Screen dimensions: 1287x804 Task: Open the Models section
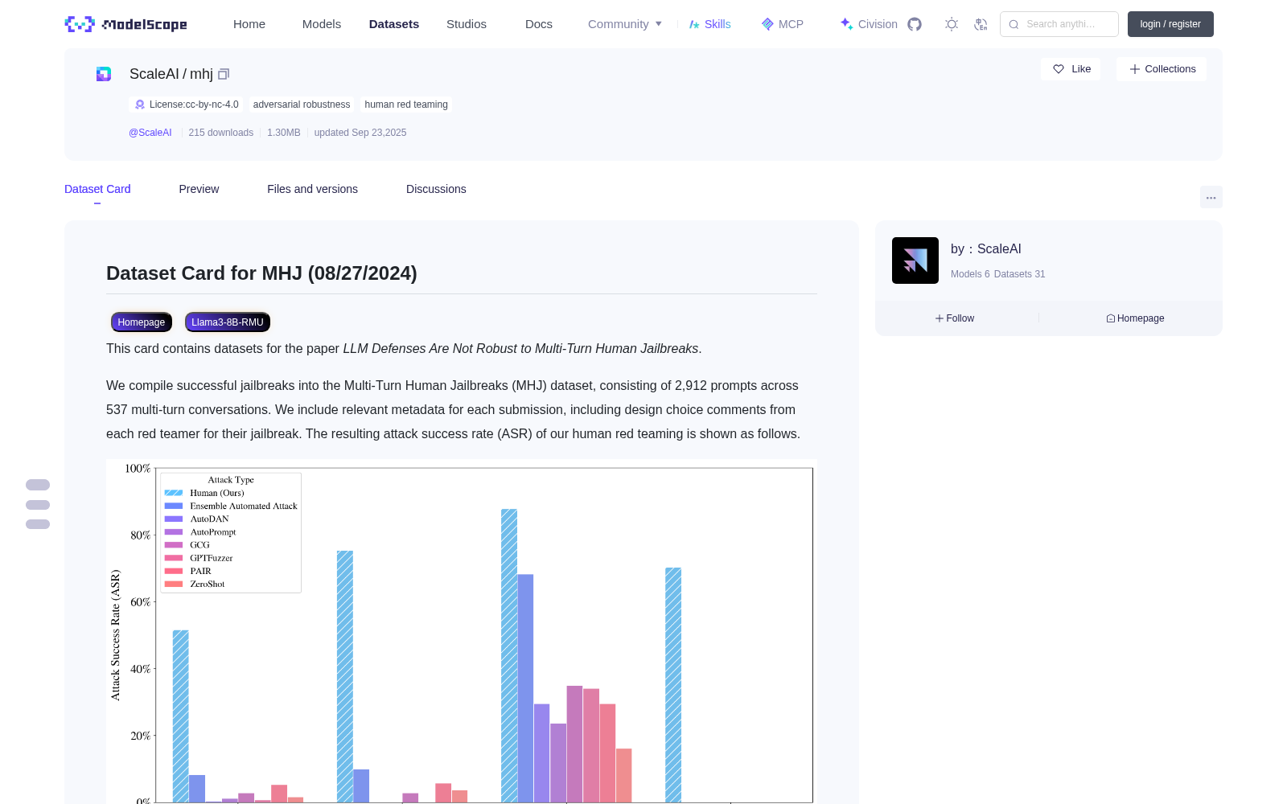click(322, 24)
